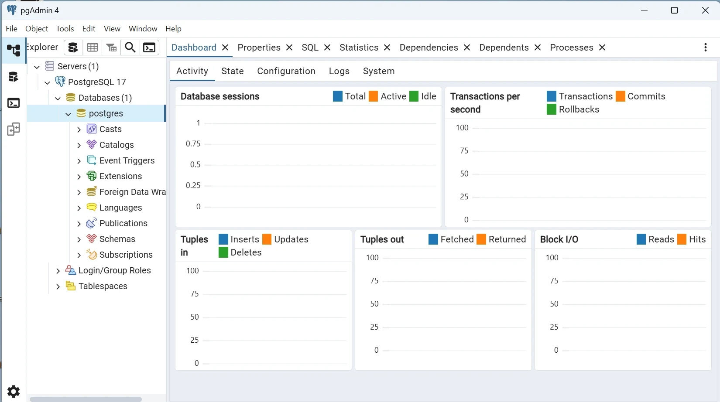Viewport: 720px width, 402px height.
Task: Click the Tablespaces folder icon
Action: tap(71, 286)
